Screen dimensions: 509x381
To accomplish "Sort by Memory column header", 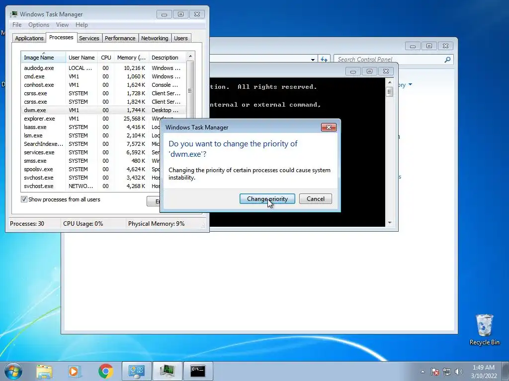I will click(x=131, y=58).
